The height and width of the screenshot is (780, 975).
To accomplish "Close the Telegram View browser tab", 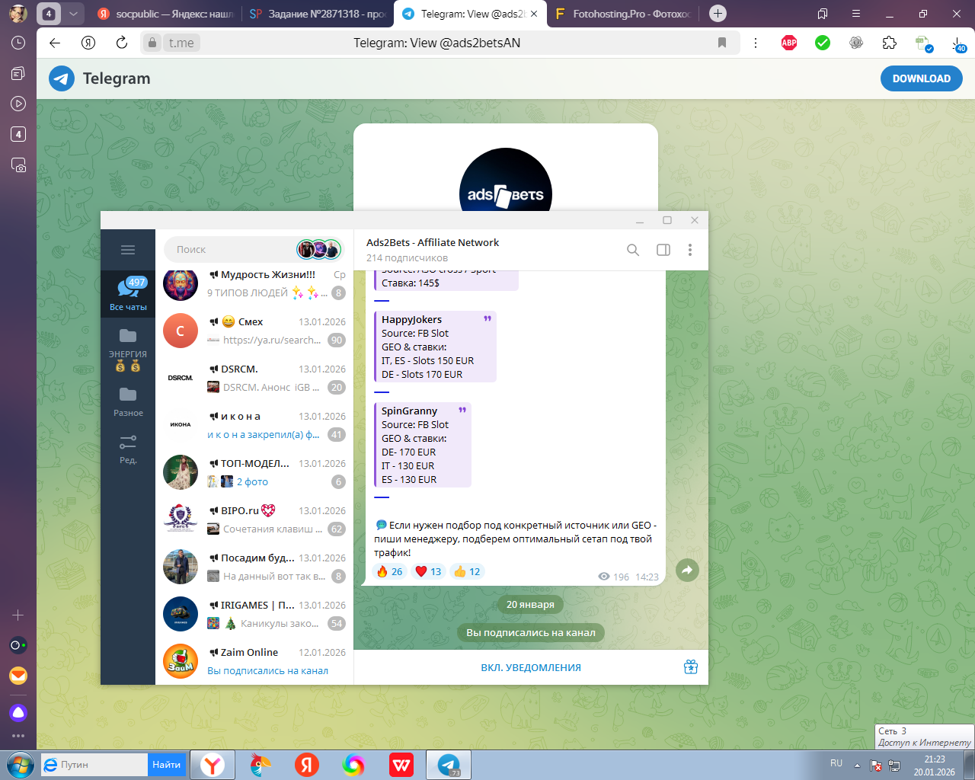I will coord(534,14).
